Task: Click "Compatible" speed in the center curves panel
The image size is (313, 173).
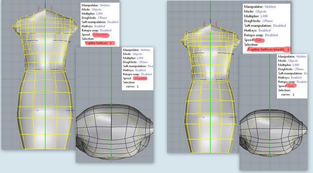Action: (x=140, y=78)
